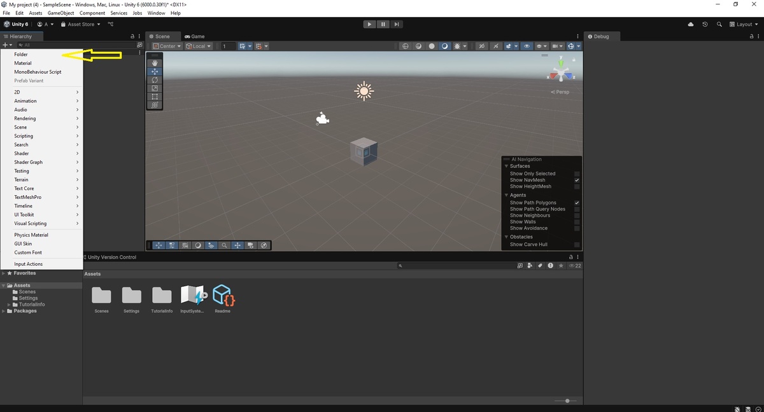Collapse the Surfaces section in AI Navigation
Screen dimensions: 764x412
506,166
